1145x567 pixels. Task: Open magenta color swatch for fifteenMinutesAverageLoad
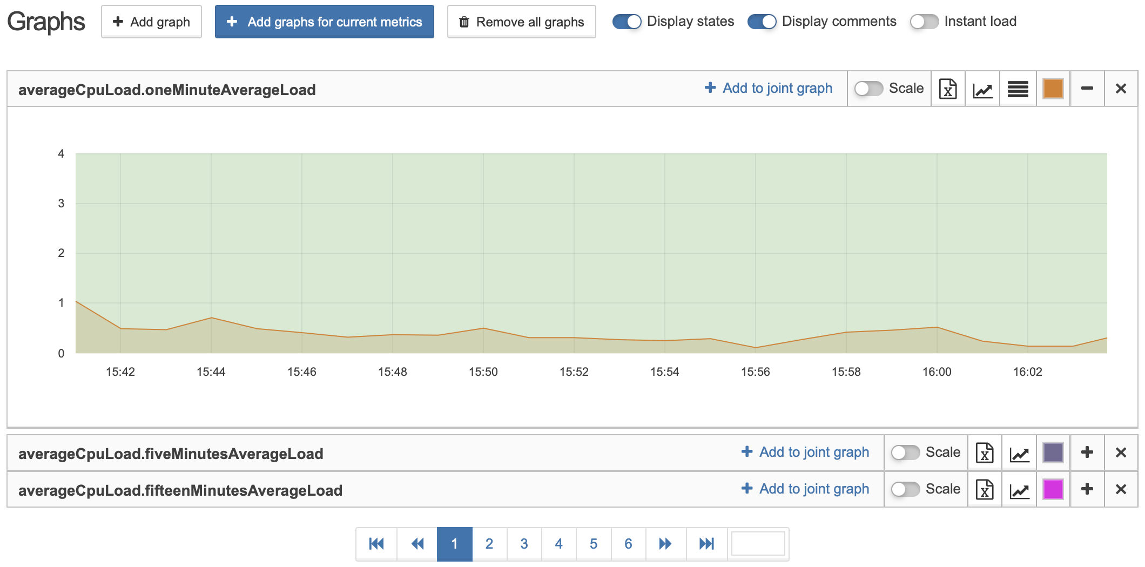(x=1053, y=489)
